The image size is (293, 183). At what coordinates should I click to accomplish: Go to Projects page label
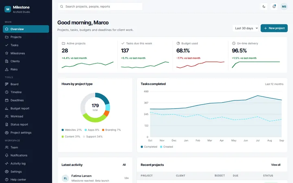(x=16, y=37)
